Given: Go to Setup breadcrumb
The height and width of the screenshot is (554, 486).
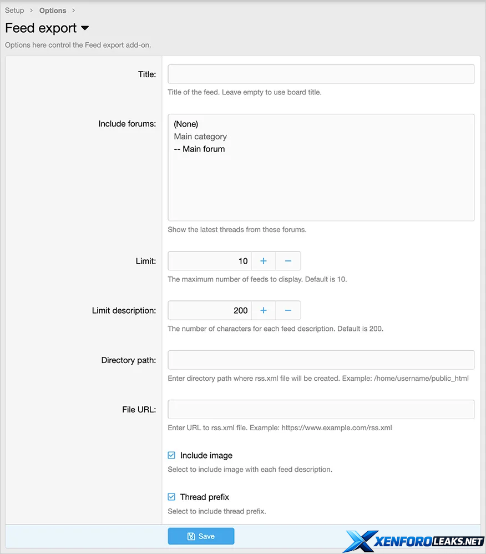Looking at the screenshot, I should point(14,11).
